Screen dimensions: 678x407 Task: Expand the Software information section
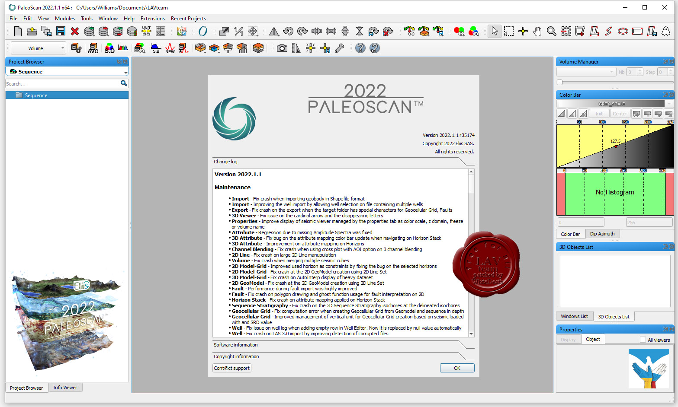[x=344, y=345]
